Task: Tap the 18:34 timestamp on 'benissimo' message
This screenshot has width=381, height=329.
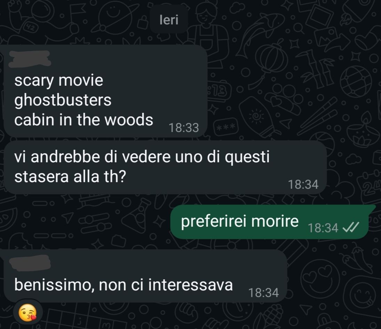Action: tap(263, 292)
